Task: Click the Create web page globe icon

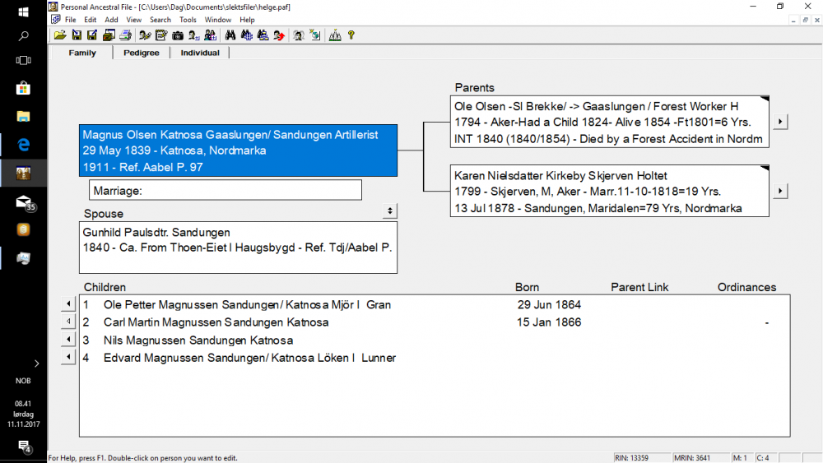Action: (x=315, y=35)
